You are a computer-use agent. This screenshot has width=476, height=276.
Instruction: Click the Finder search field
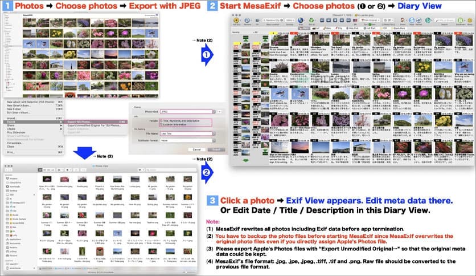coord(171,170)
